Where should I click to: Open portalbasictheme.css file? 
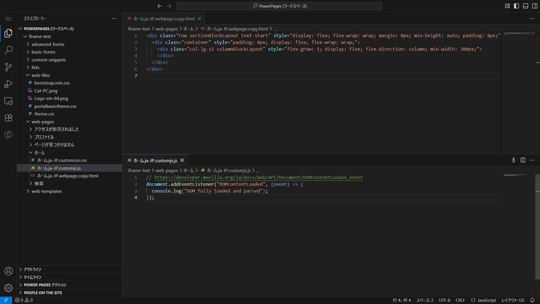[x=70, y=106]
